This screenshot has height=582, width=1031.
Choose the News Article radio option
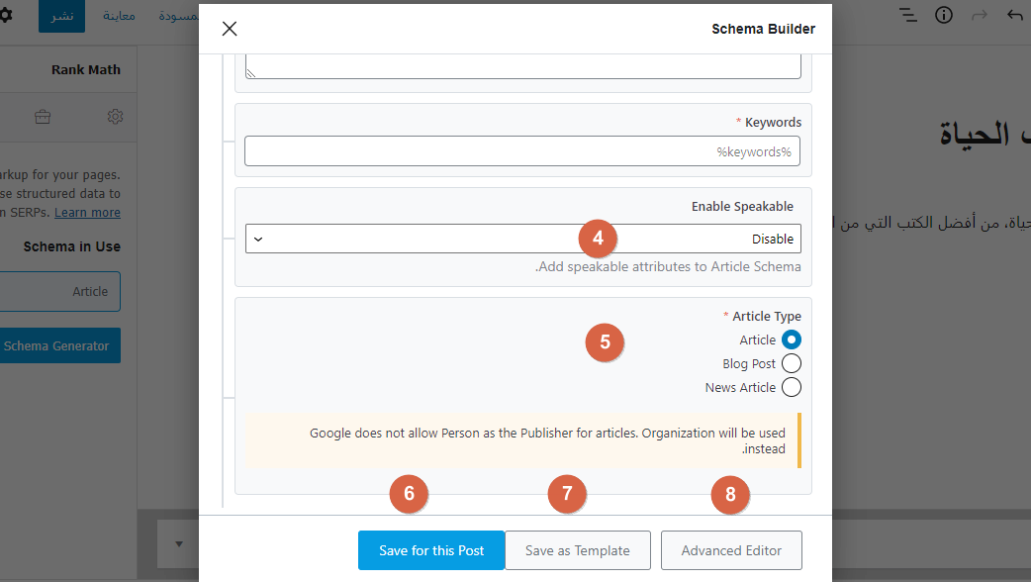point(791,387)
